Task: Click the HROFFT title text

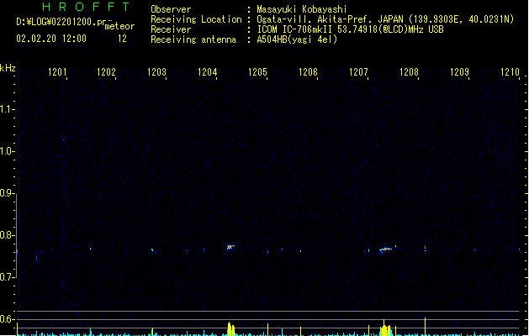Action: pyautogui.click(x=86, y=7)
